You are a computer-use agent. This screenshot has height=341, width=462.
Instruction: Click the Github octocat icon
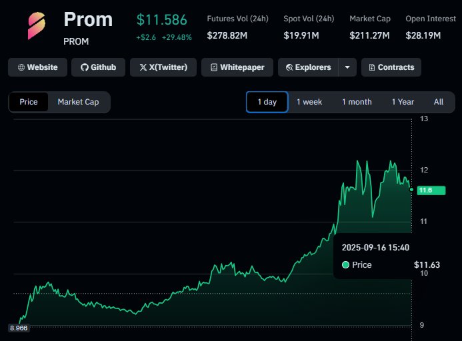pyautogui.click(x=84, y=67)
